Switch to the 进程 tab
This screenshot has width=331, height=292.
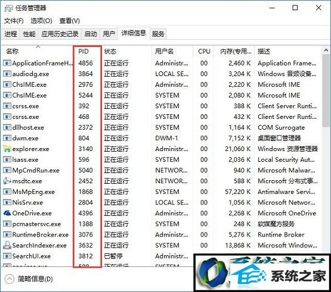tap(11, 34)
